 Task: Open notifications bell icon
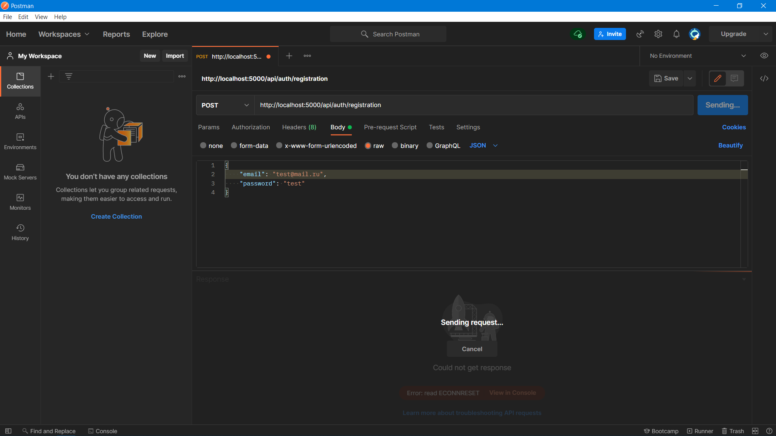point(677,34)
